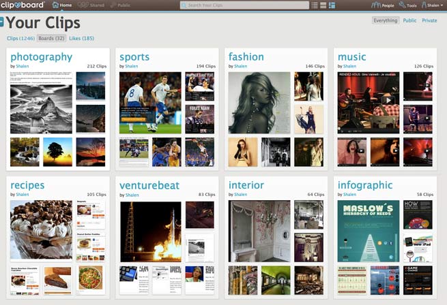Switch to the two-row view layout icon

323,5
